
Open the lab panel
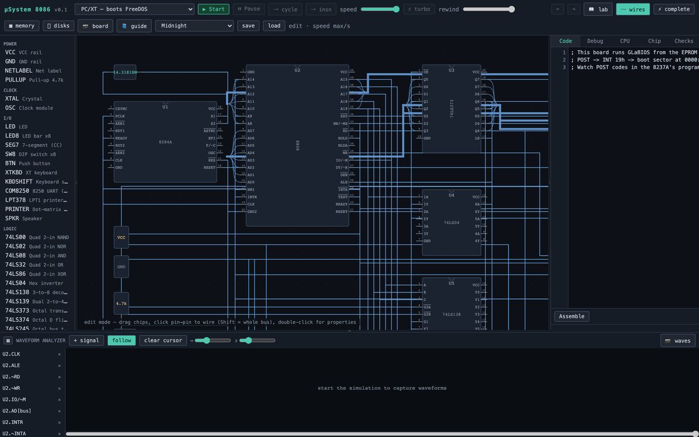[x=598, y=9]
